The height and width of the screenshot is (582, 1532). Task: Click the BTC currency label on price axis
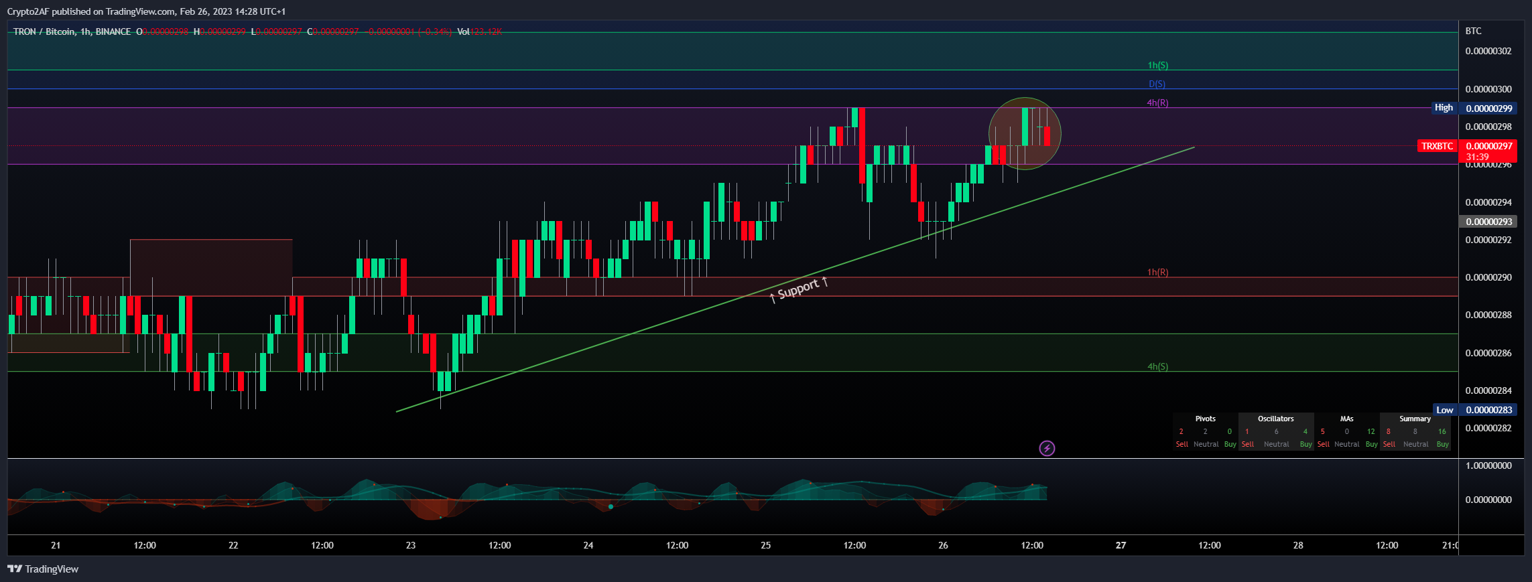coord(1473,31)
